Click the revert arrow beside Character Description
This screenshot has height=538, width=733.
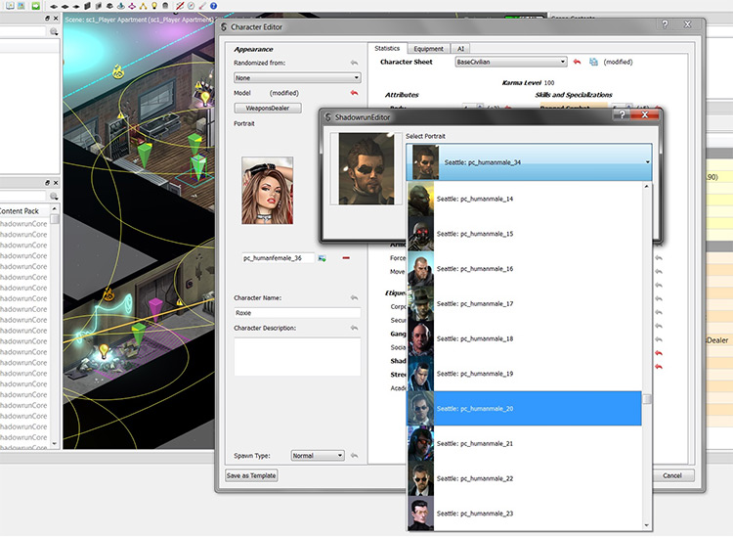tap(355, 328)
